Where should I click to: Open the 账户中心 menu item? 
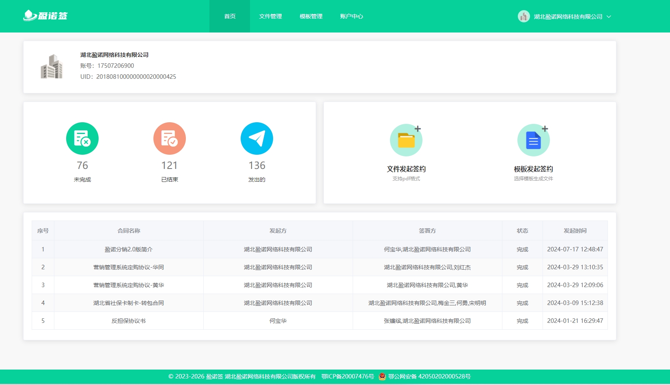351,16
